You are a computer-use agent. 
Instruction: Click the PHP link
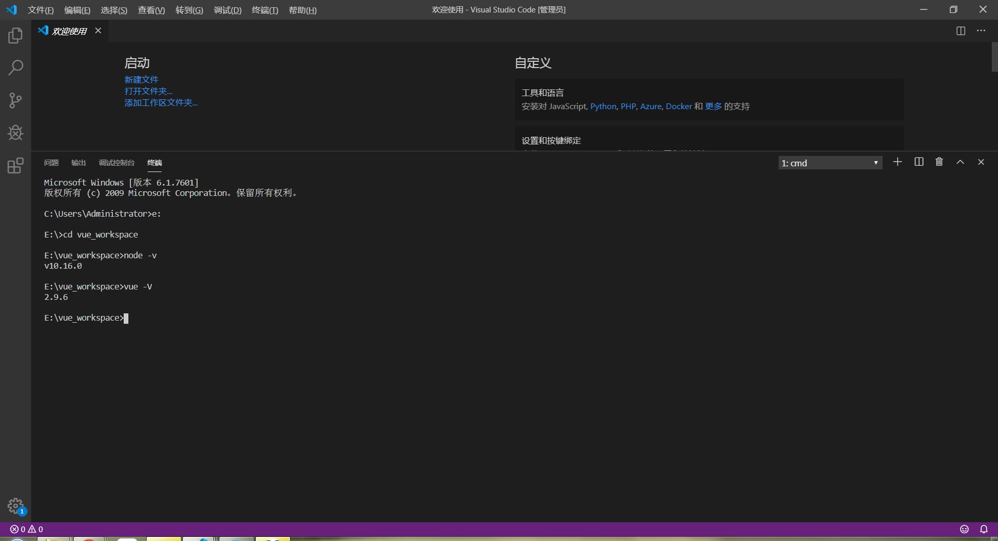(628, 106)
